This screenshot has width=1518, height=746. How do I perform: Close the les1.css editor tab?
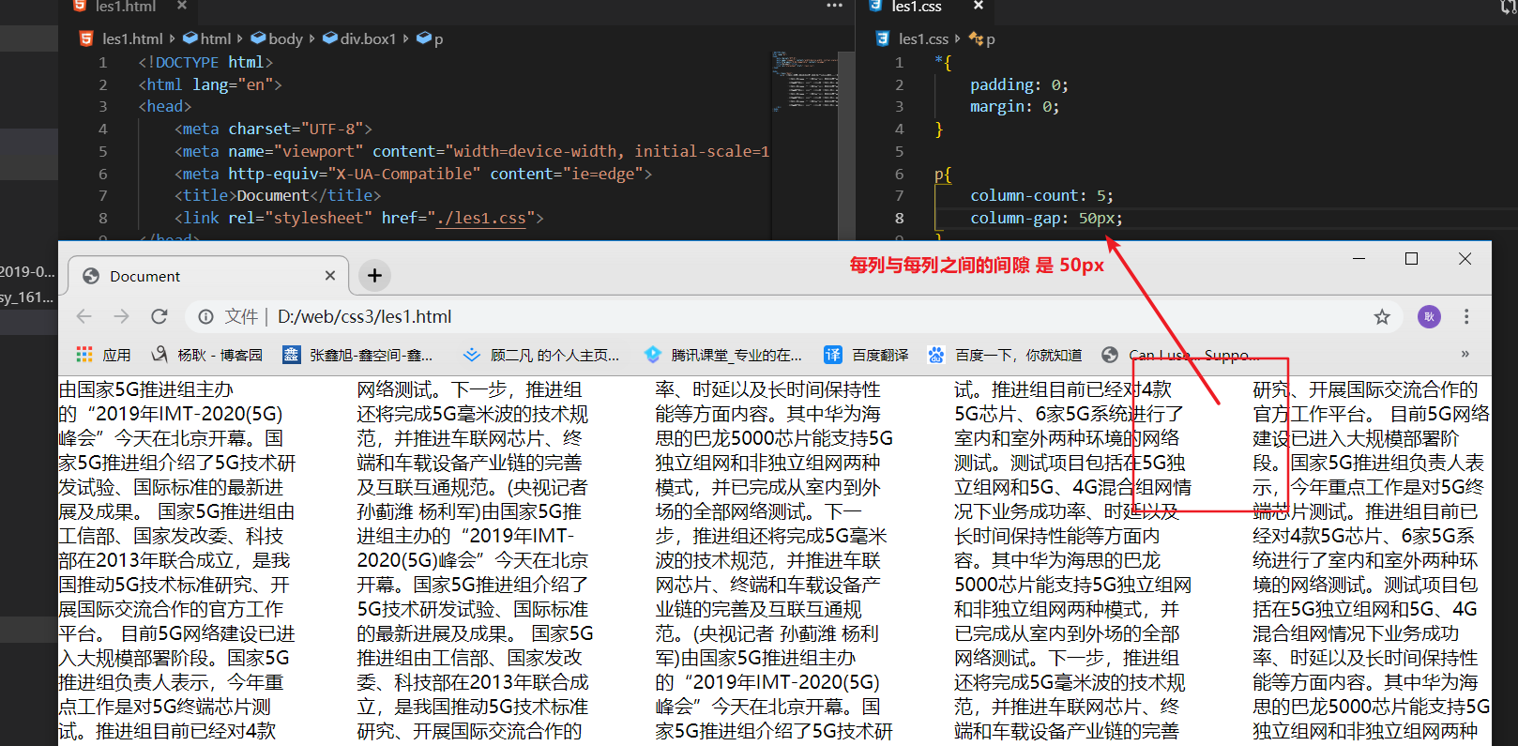pos(979,6)
